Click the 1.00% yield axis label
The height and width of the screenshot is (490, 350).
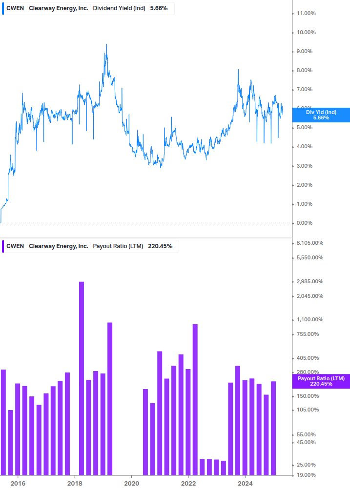[x=304, y=204]
